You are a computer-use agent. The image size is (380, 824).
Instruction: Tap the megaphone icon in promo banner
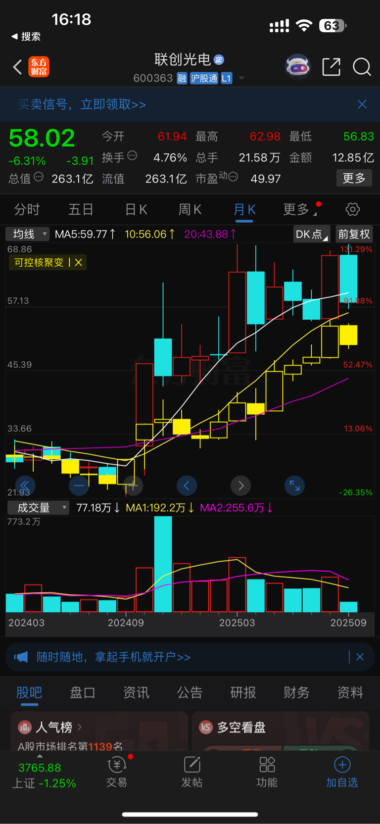(21, 657)
